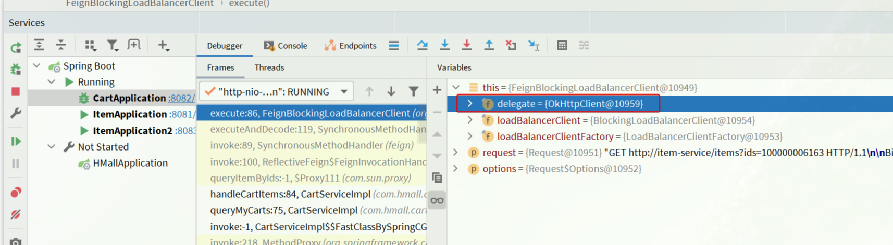Open the Threads tab
This screenshot has width=893, height=245.
[269, 67]
